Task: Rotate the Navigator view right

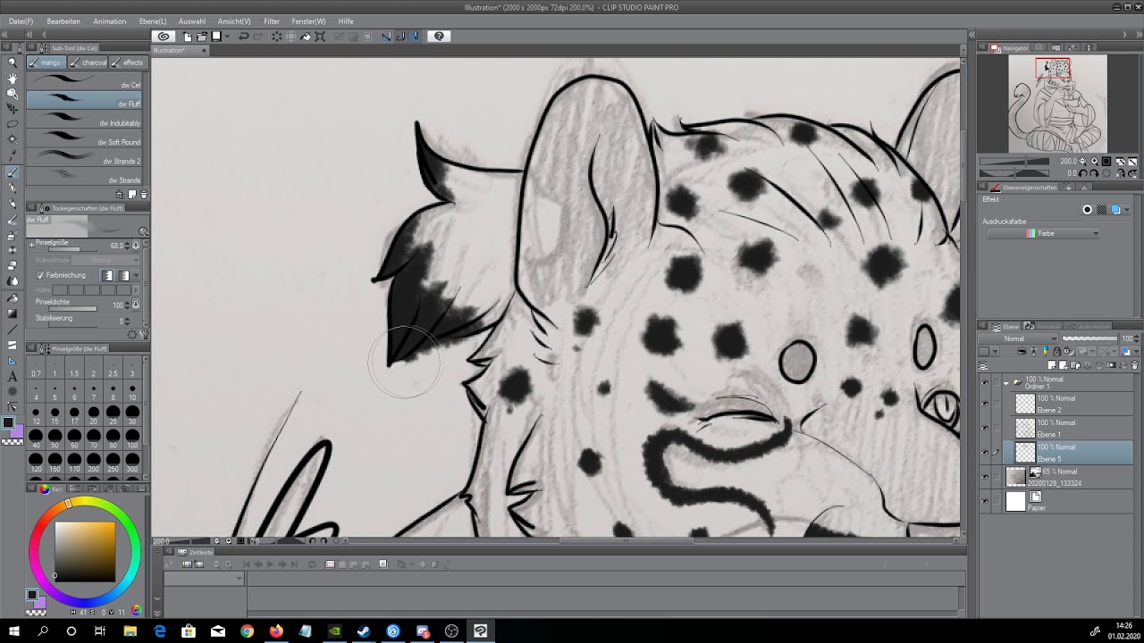Action: [1094, 173]
